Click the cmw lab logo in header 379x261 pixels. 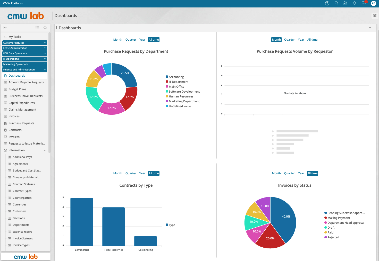click(26, 16)
